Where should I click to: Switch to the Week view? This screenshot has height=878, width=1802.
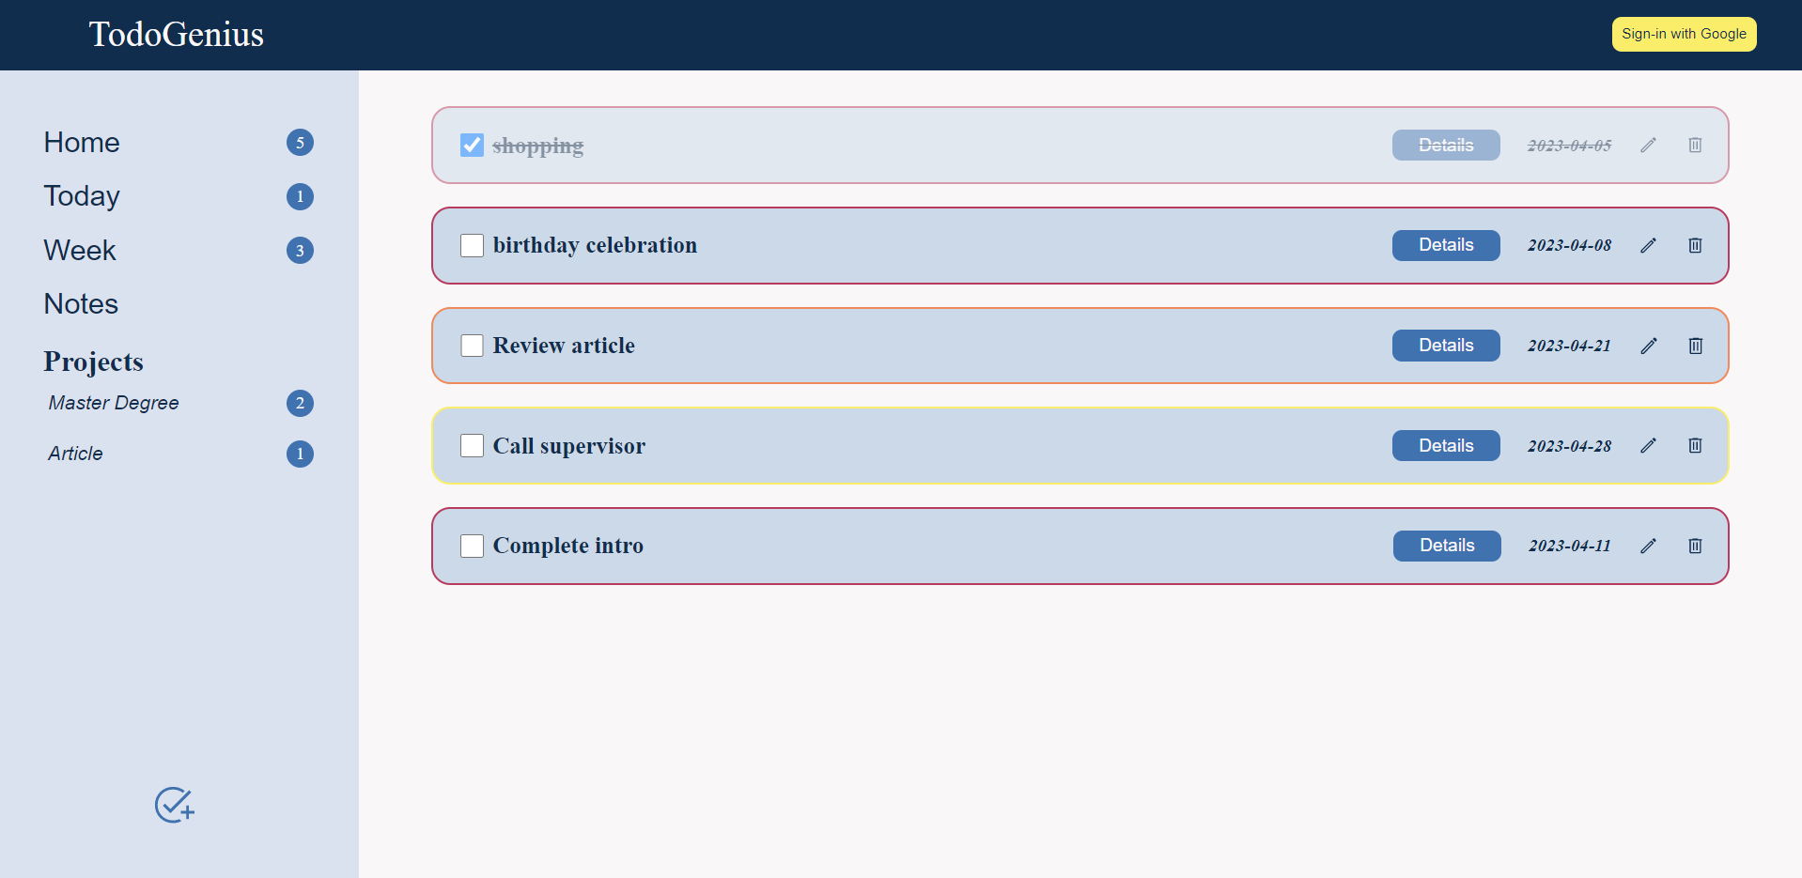[80, 251]
